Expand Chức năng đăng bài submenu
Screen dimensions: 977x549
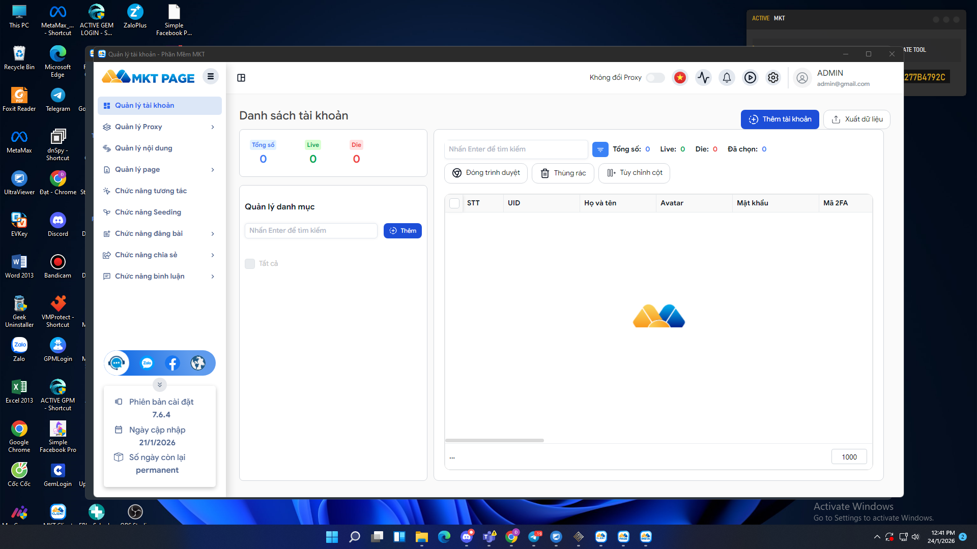tap(213, 234)
